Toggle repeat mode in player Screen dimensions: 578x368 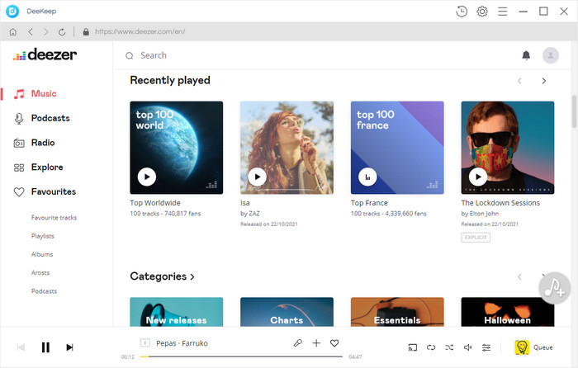pyautogui.click(x=431, y=347)
